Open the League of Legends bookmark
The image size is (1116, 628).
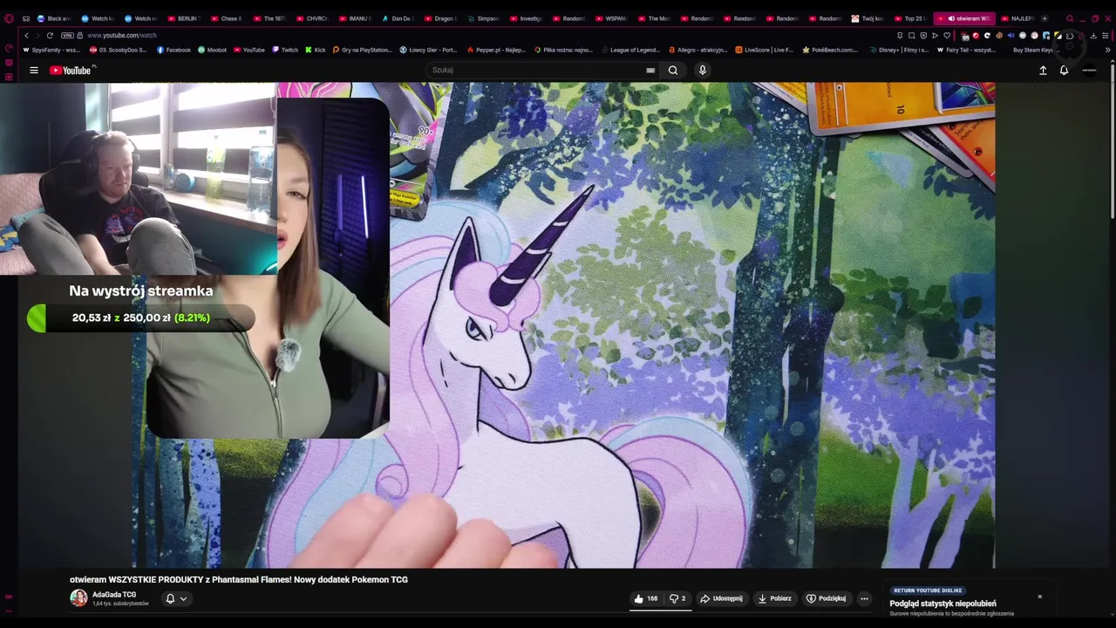629,50
